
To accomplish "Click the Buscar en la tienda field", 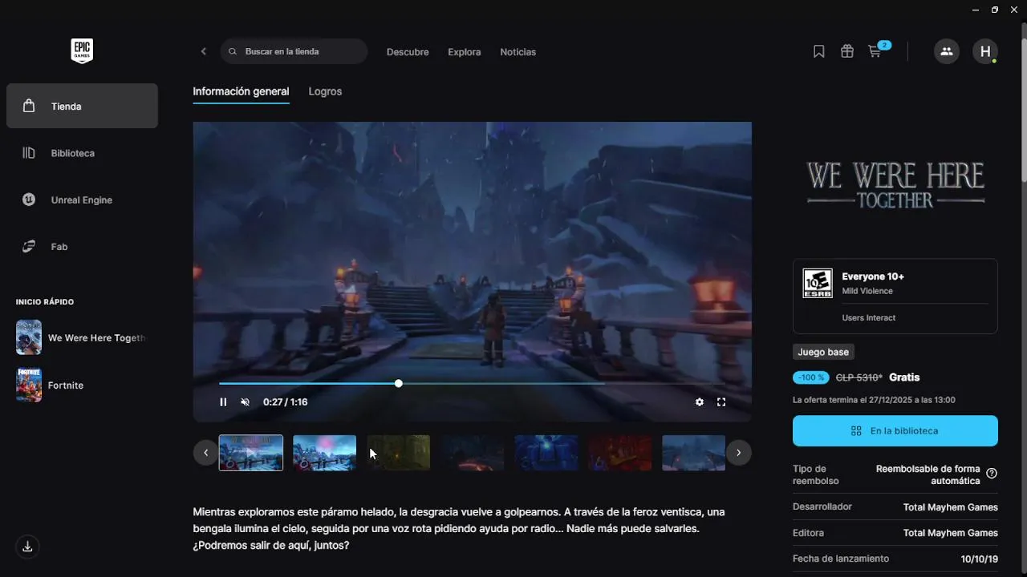I will click(x=294, y=51).
